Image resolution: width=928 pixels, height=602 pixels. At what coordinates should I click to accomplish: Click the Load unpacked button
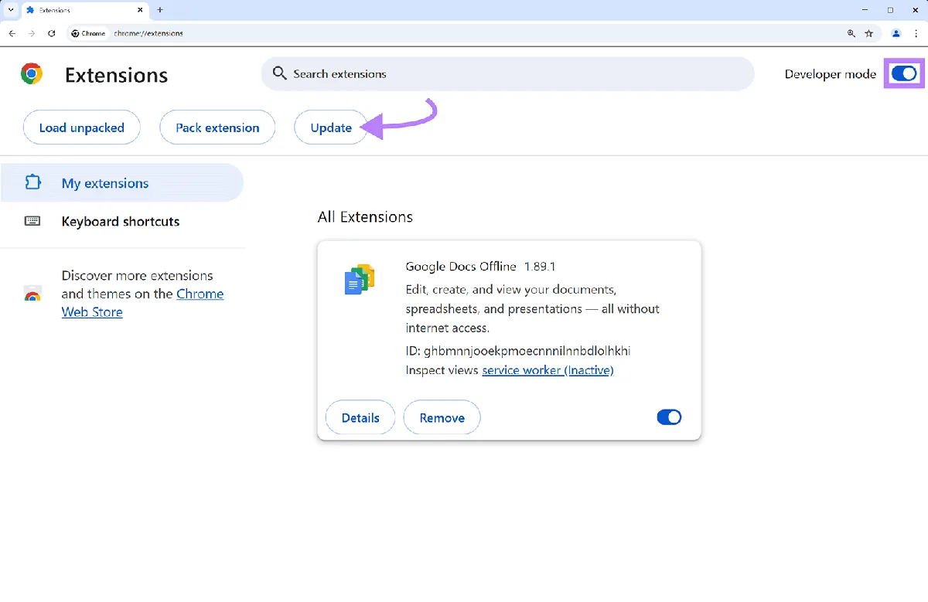[x=82, y=128]
